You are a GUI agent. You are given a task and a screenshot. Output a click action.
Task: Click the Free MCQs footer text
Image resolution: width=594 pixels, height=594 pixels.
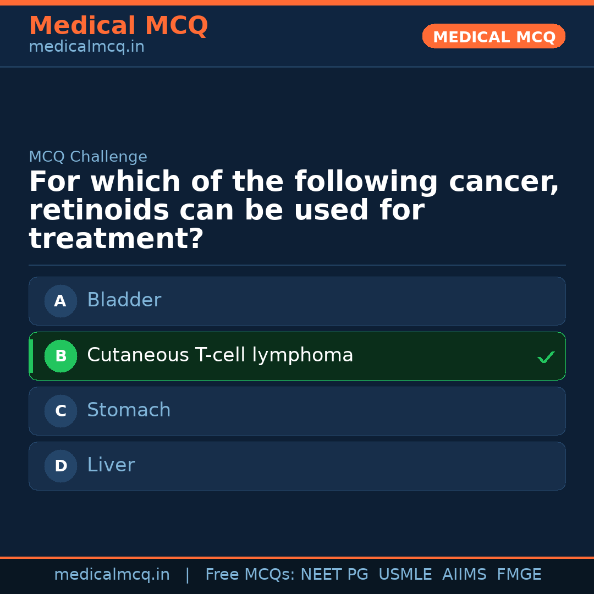click(x=250, y=575)
